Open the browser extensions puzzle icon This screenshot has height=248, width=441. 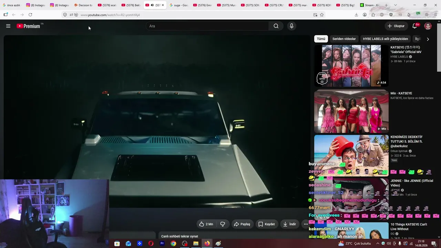[373, 15]
